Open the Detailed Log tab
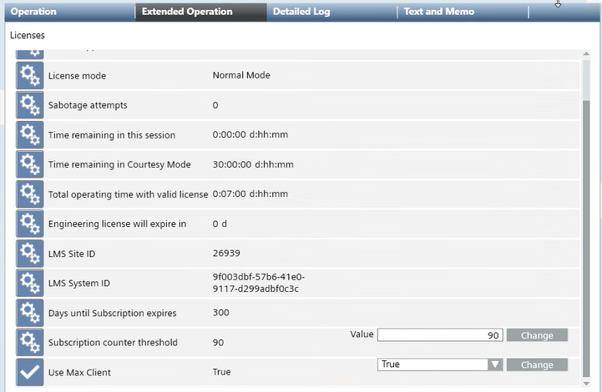 301,12
